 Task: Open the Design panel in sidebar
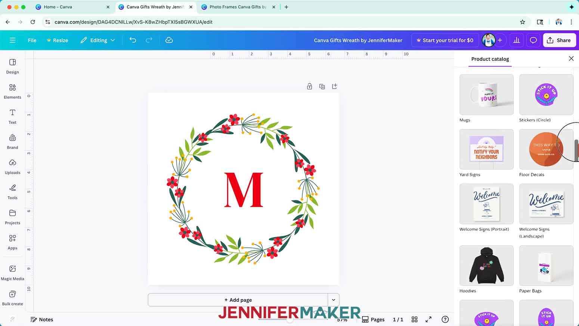(12, 66)
